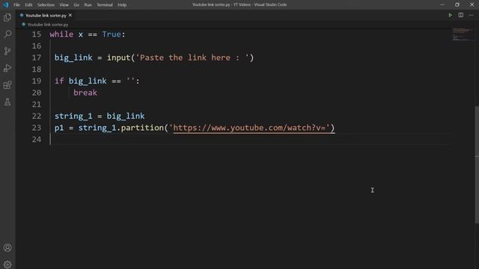The height and width of the screenshot is (269, 479).
Task: Click line number 17 in gutter
Action: pos(37,58)
